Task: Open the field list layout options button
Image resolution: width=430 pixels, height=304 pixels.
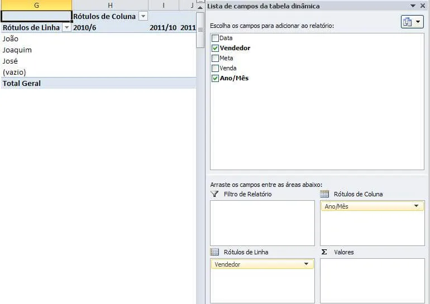Action: click(x=412, y=22)
